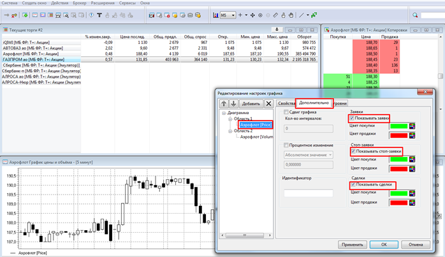
Task: Click the Идентификатор input field
Action: (309, 193)
